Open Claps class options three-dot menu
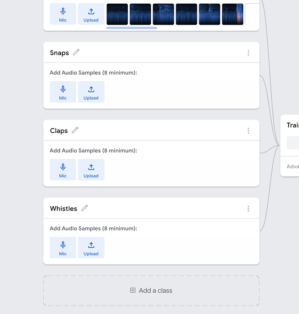The height and width of the screenshot is (314, 299). (x=248, y=131)
